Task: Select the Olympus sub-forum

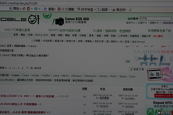Action: (76, 76)
